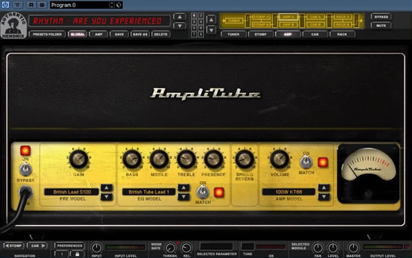Click the plugin power button in host bar

point(6,4)
